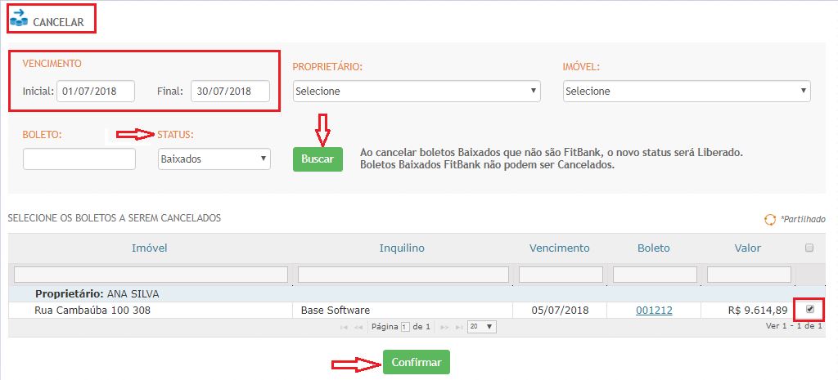This screenshot has height=380, width=838.
Task: Click the Confirmar button
Action: (416, 362)
